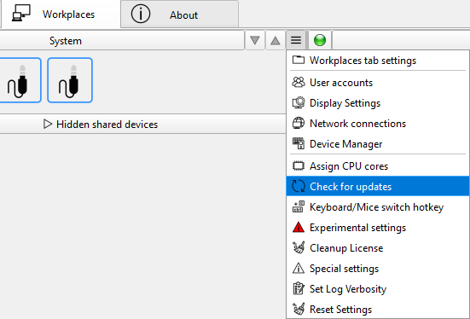Open Display Settings
Viewport: 470px width, 319px height.
click(x=378, y=103)
